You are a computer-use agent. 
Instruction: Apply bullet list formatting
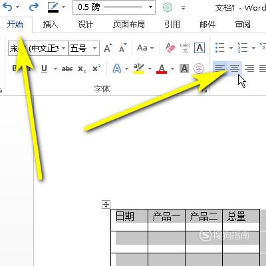point(220,48)
